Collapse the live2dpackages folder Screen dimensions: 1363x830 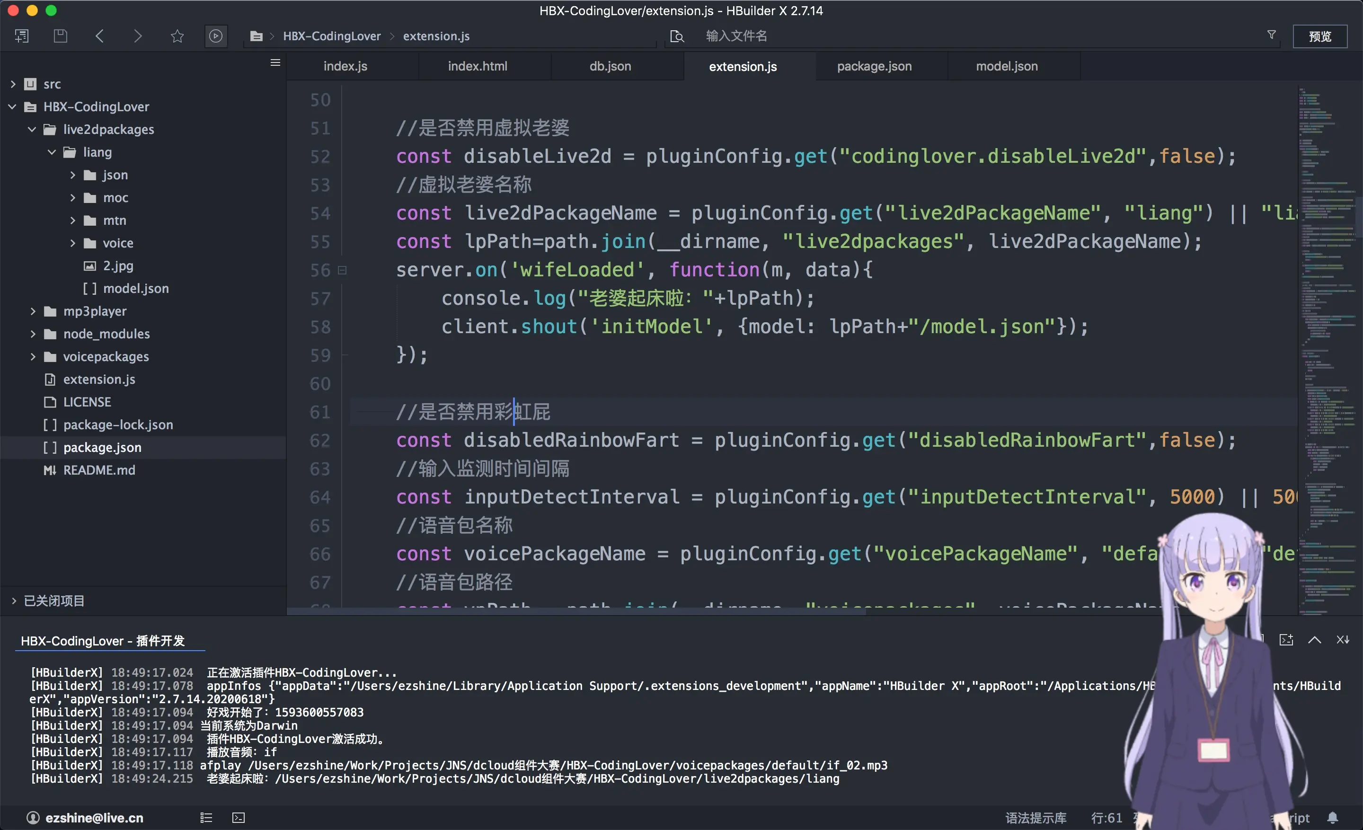(x=32, y=129)
